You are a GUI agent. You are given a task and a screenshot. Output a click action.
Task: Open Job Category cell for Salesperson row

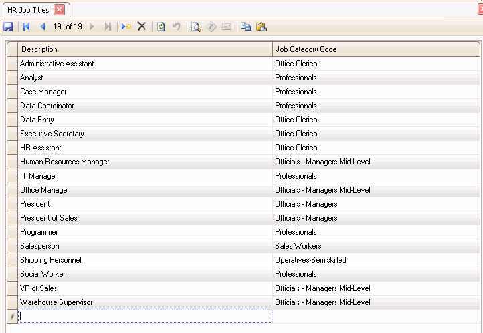(376, 246)
